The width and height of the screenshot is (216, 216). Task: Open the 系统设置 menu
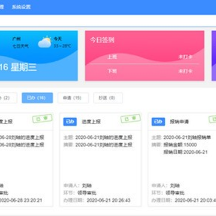(21, 7)
